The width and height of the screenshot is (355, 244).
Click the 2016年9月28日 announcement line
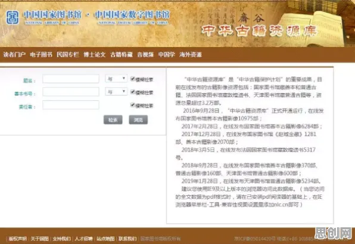point(250,115)
